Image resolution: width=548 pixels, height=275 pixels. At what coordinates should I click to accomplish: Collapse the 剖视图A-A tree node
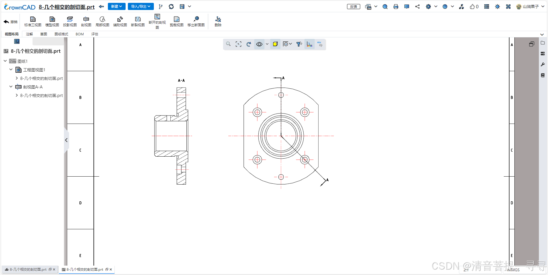[x=11, y=86]
